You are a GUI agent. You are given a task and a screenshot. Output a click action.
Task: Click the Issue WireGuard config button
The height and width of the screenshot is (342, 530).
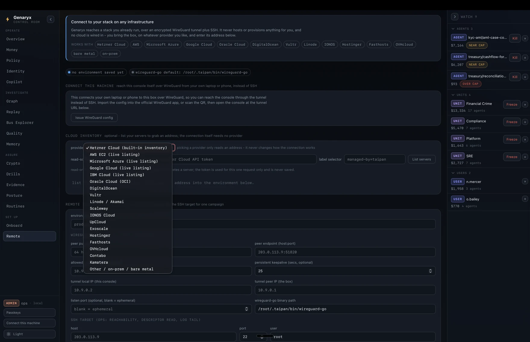tap(94, 118)
